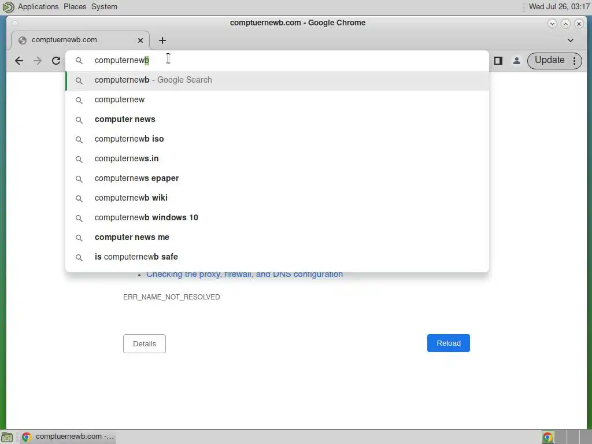592x444 pixels.
Task: Click the Chrome tray icon at bottom right
Action: (x=547, y=437)
